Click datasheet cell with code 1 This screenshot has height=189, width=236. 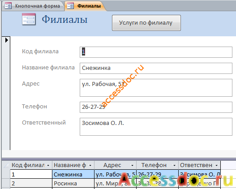[31, 174]
